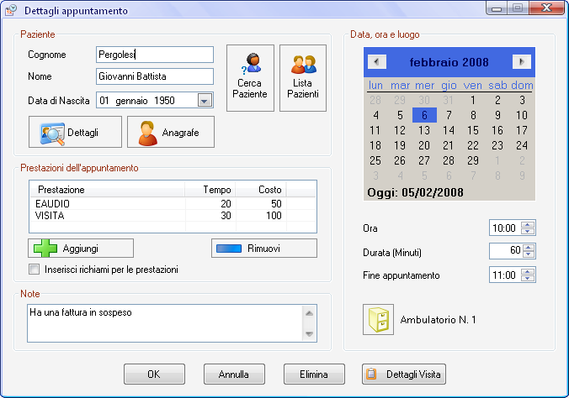Click into the Cognome field
The width and height of the screenshot is (569, 398).
pyautogui.click(x=155, y=55)
